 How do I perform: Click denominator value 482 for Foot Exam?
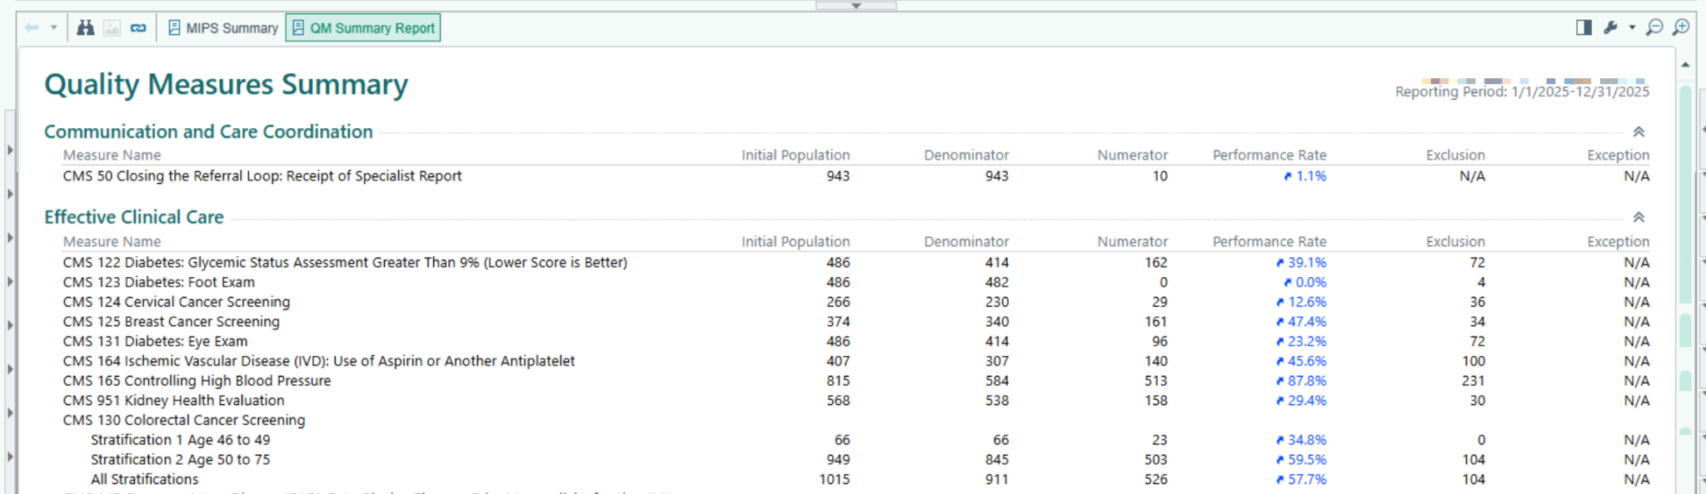pos(997,283)
